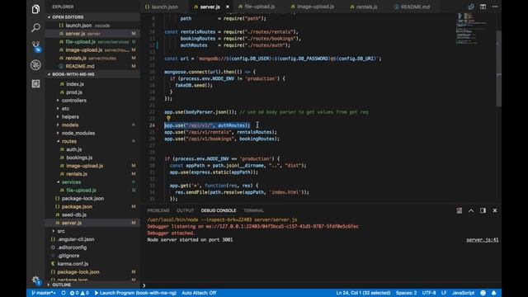
Task: Expand the src folder
Action: [x=60, y=231]
